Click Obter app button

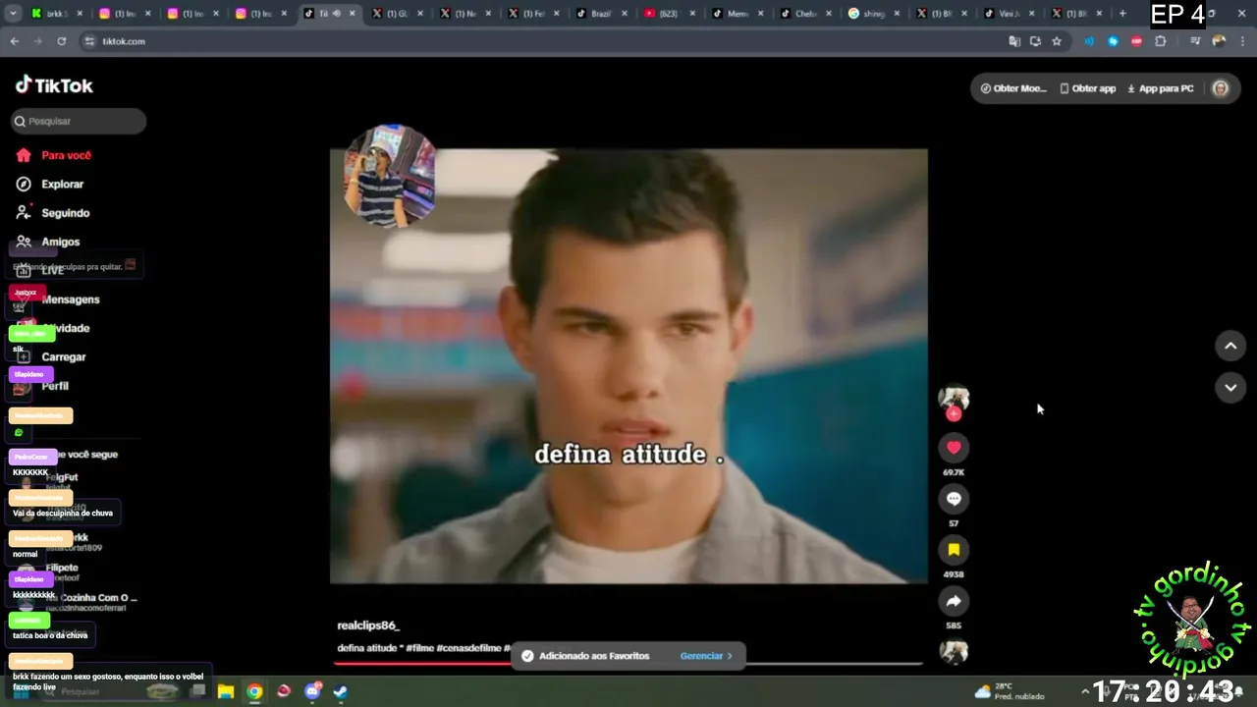coord(1088,88)
